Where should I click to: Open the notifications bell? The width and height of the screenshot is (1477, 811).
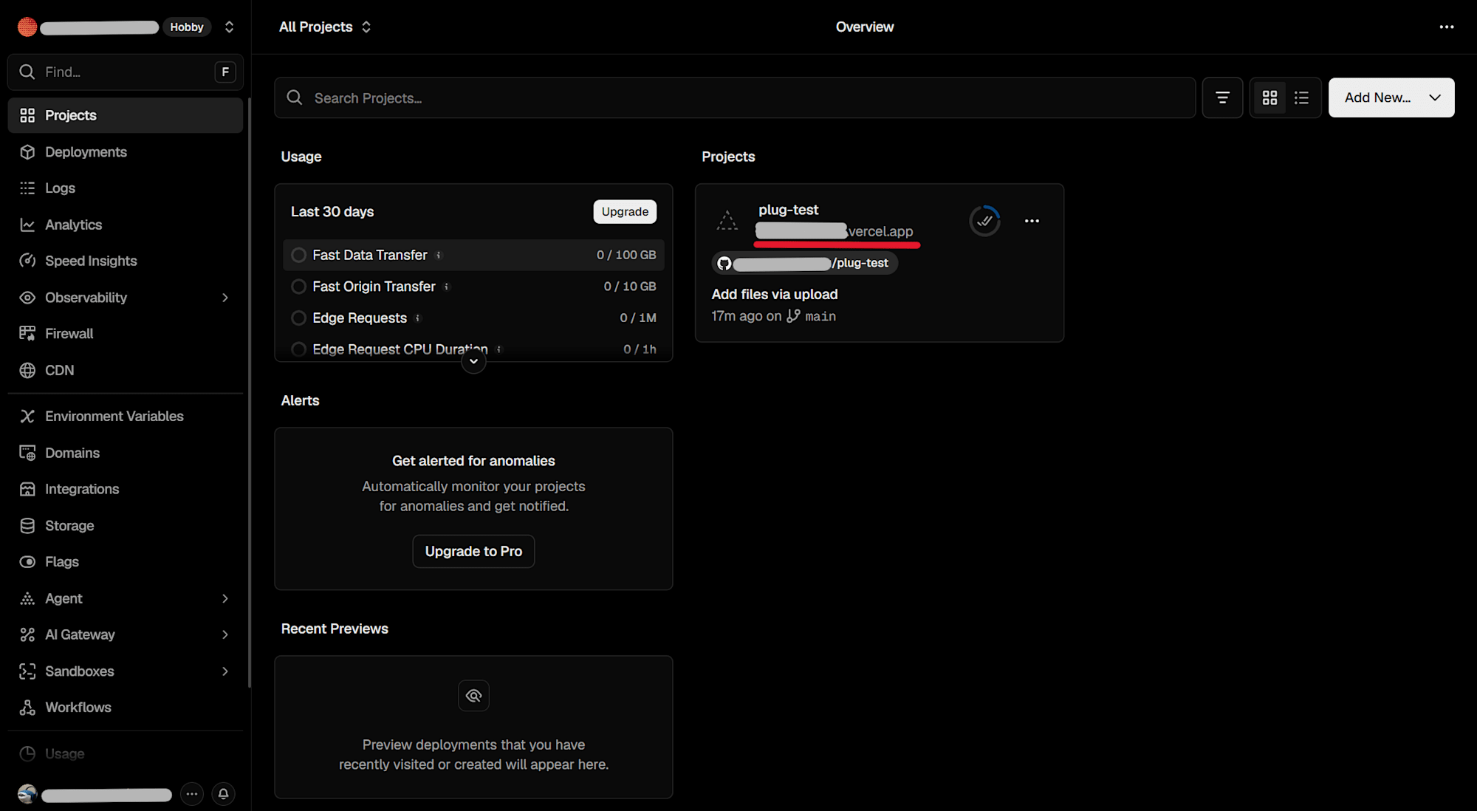(223, 793)
